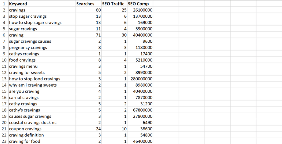Click SEO Traffic value 30 in row 6

click(x=114, y=35)
